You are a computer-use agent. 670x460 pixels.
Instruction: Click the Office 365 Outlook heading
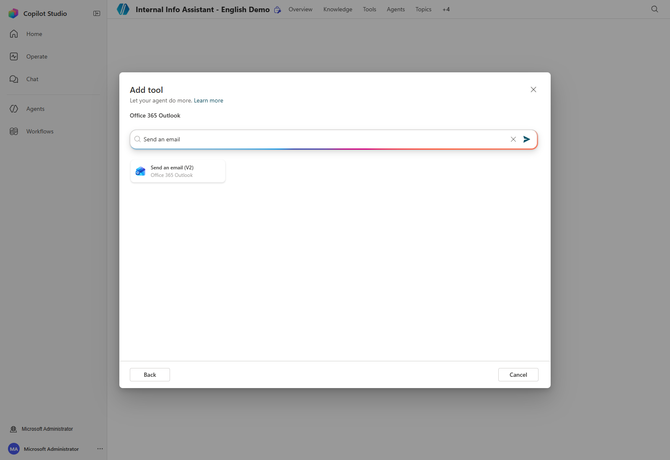(155, 116)
